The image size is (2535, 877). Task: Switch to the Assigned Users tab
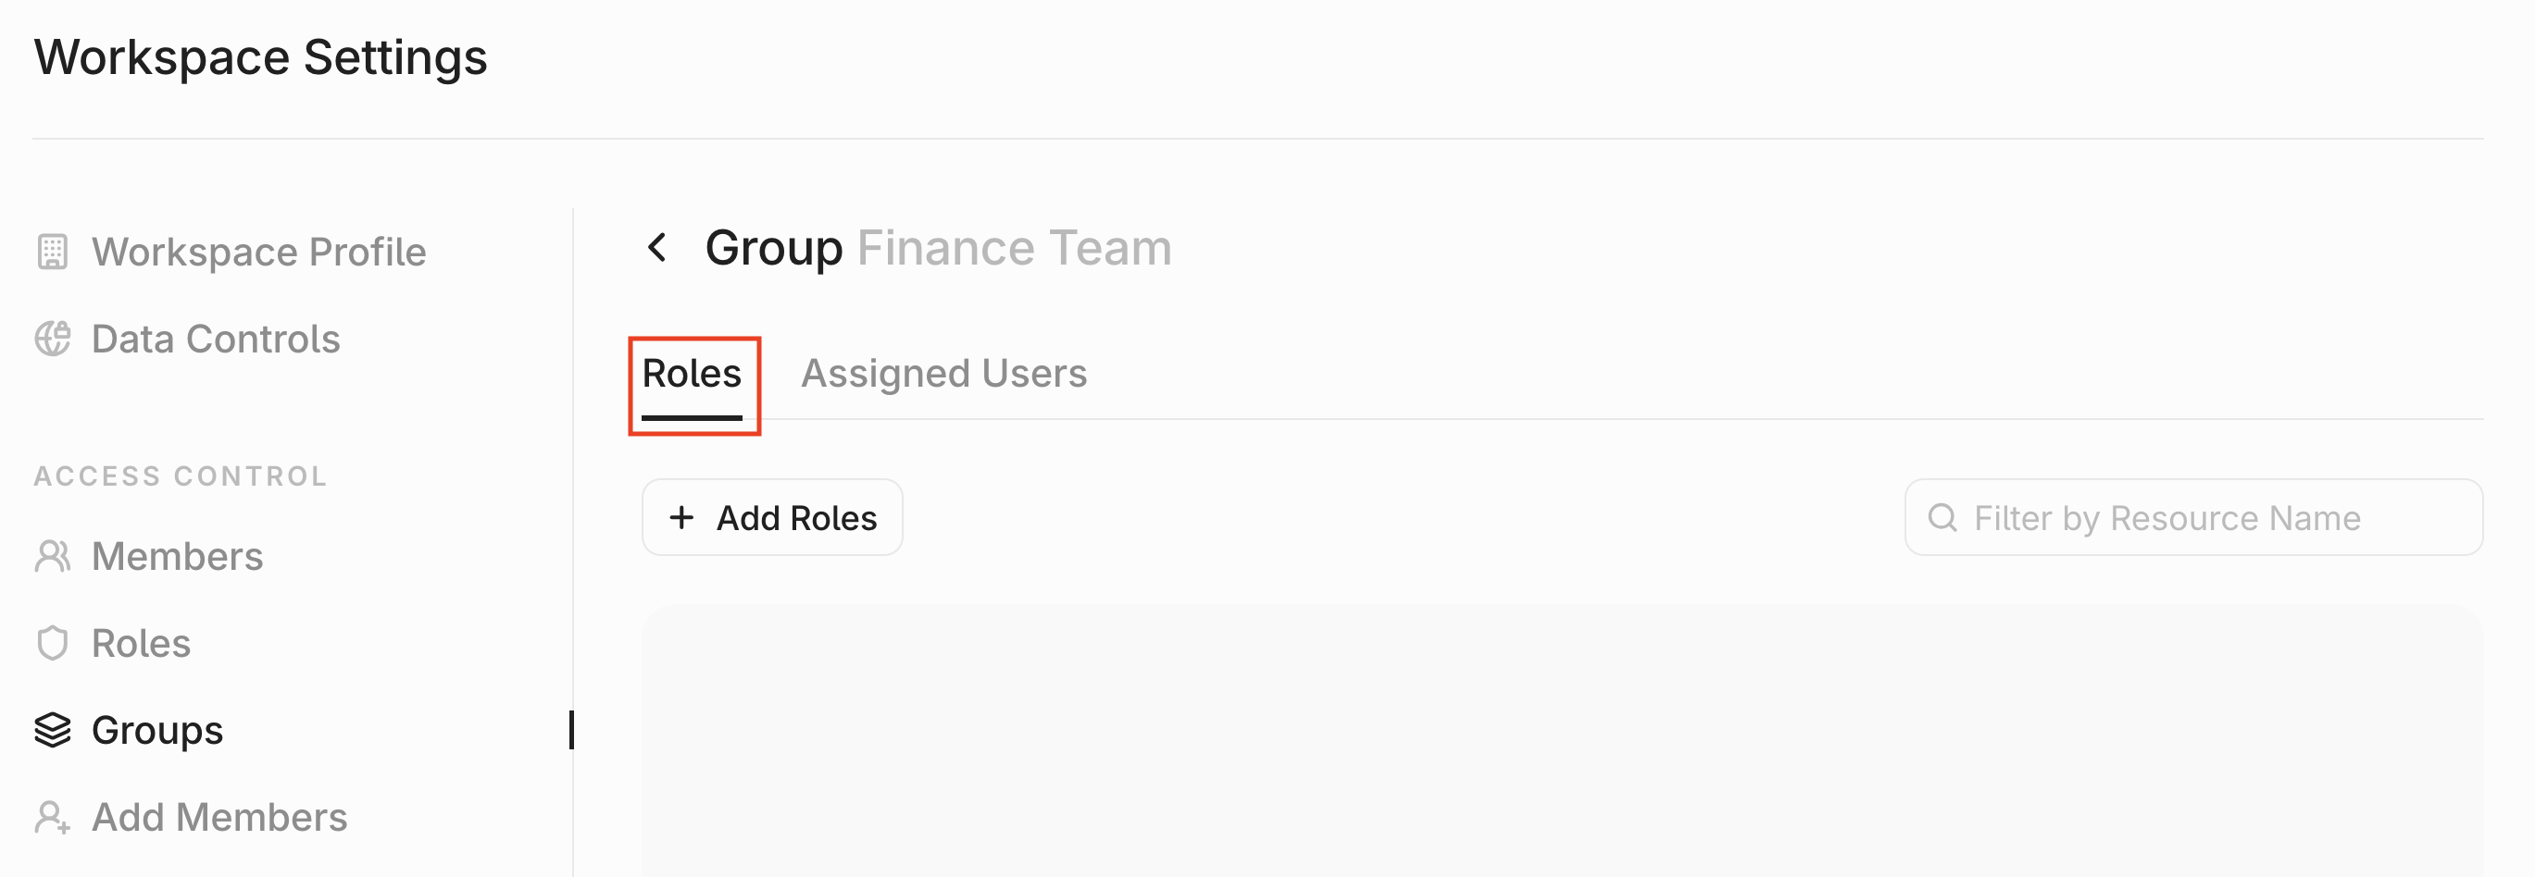(943, 374)
